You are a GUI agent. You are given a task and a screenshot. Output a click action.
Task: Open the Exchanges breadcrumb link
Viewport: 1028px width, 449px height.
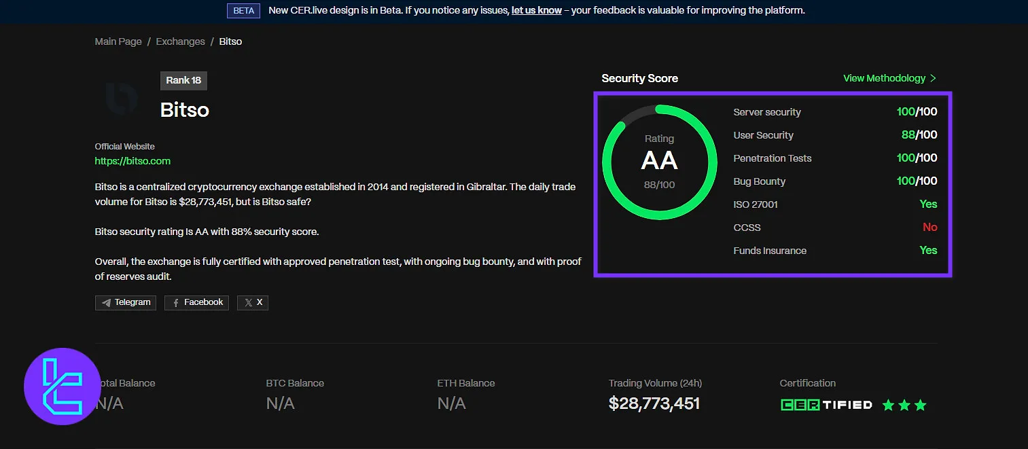180,41
